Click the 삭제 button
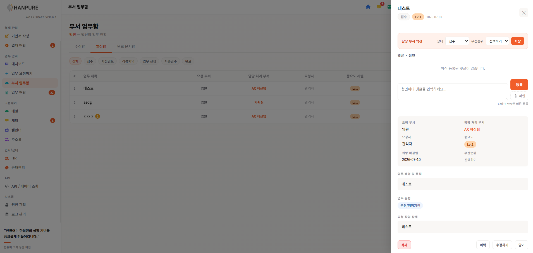533x253 pixels. pyautogui.click(x=404, y=245)
